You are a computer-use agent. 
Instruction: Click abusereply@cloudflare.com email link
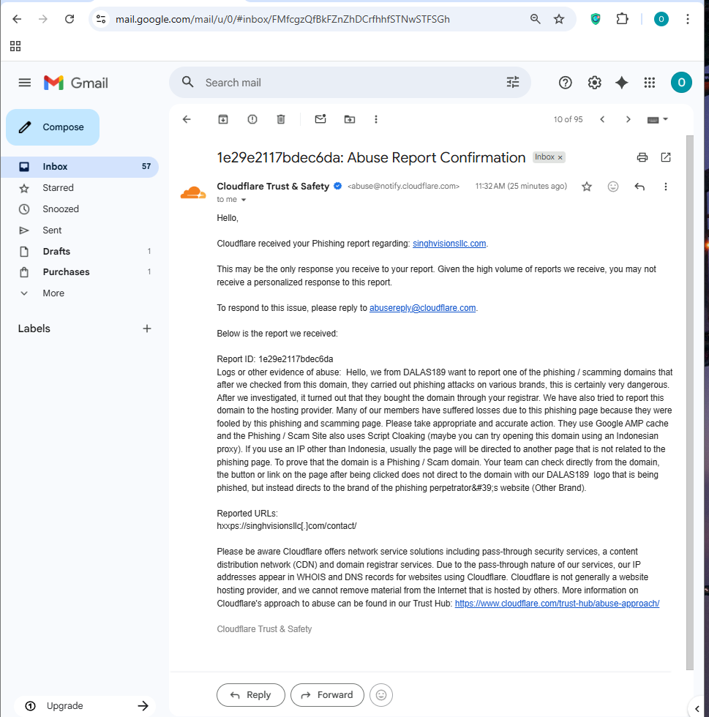[422, 308]
